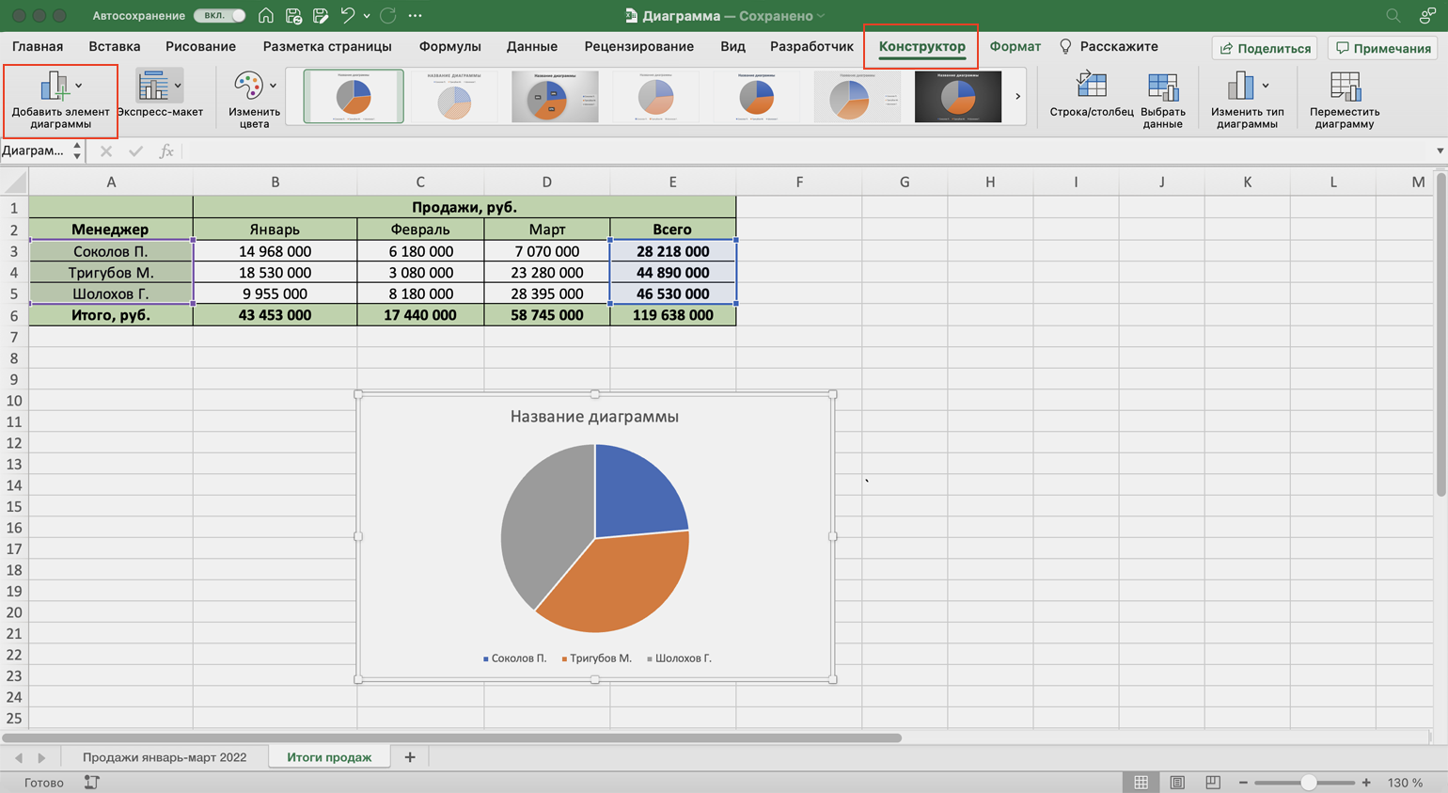Open the Примечания comments button

pyautogui.click(x=1383, y=48)
